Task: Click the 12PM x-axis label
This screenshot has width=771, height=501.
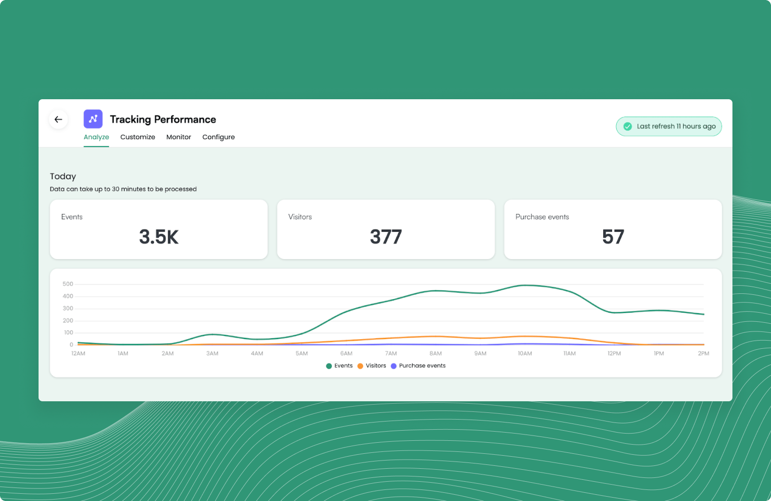Action: (x=614, y=354)
